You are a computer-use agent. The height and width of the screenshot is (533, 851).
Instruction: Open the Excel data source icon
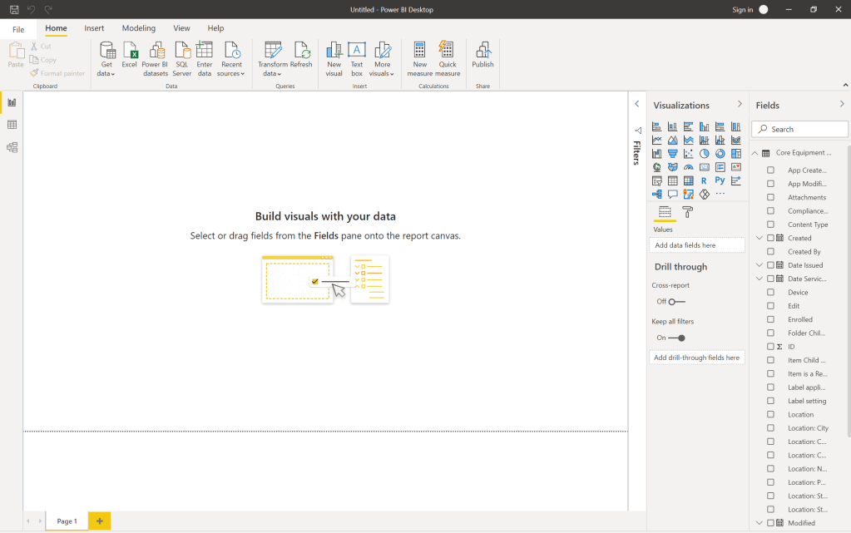pyautogui.click(x=130, y=51)
